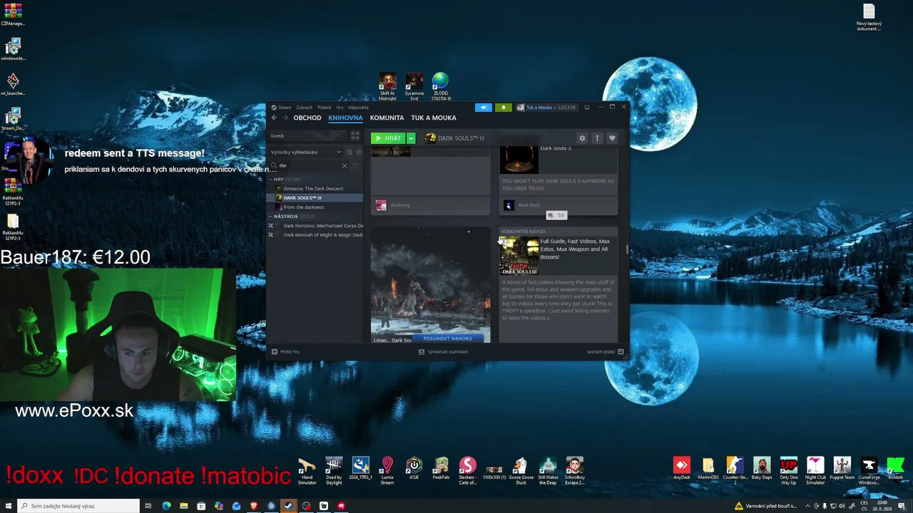Image resolution: width=913 pixels, height=513 pixels.
Task: Switch Steam to Big Picture mode
Action: pyautogui.click(x=587, y=108)
